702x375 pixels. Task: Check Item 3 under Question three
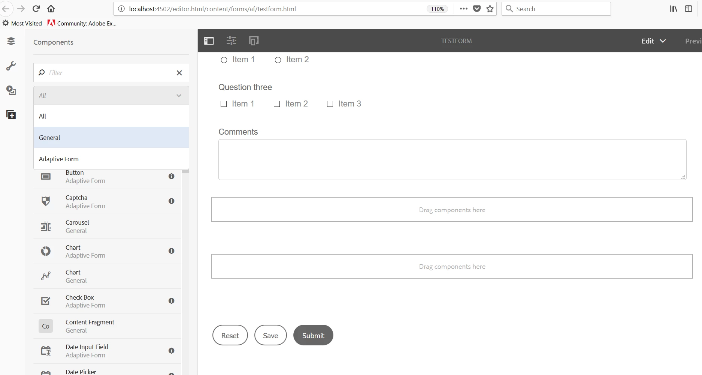(x=330, y=104)
